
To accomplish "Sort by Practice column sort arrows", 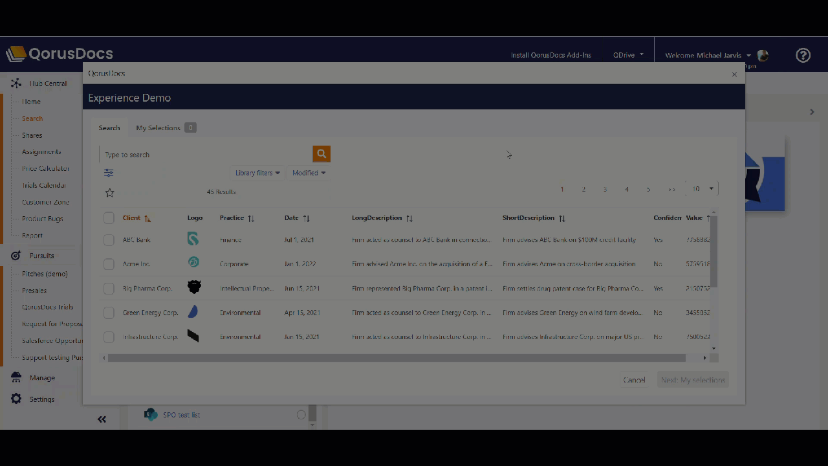I will click(251, 219).
